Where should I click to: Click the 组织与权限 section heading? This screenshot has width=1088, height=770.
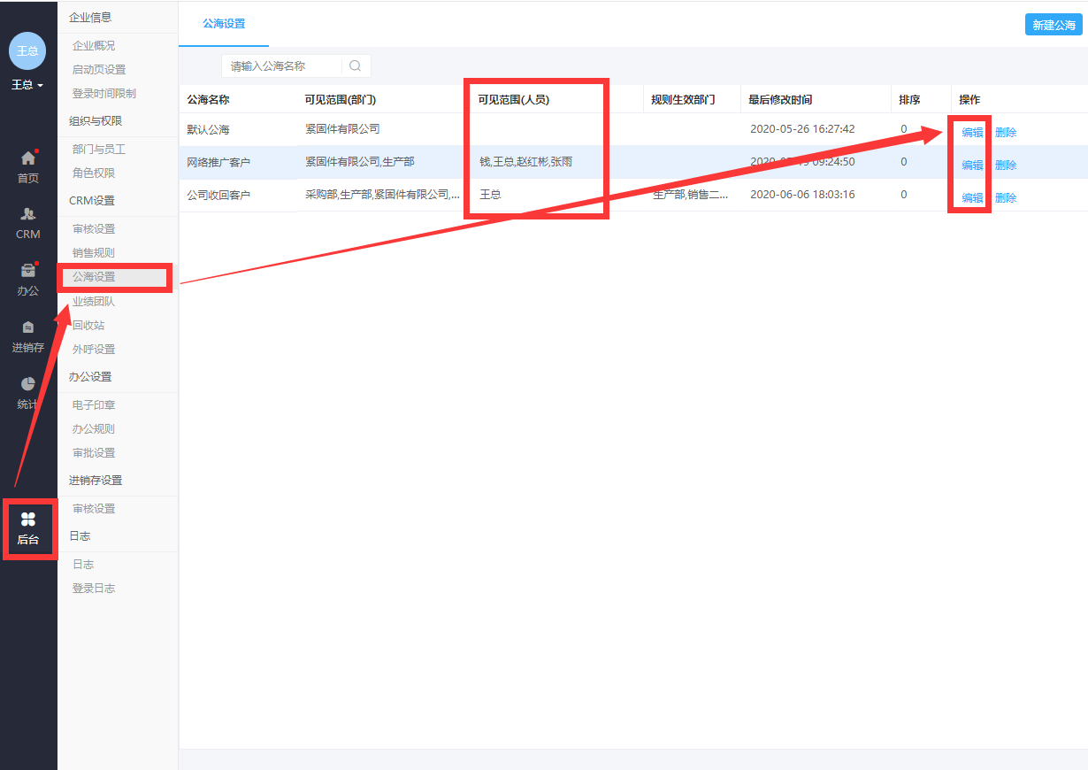point(96,120)
